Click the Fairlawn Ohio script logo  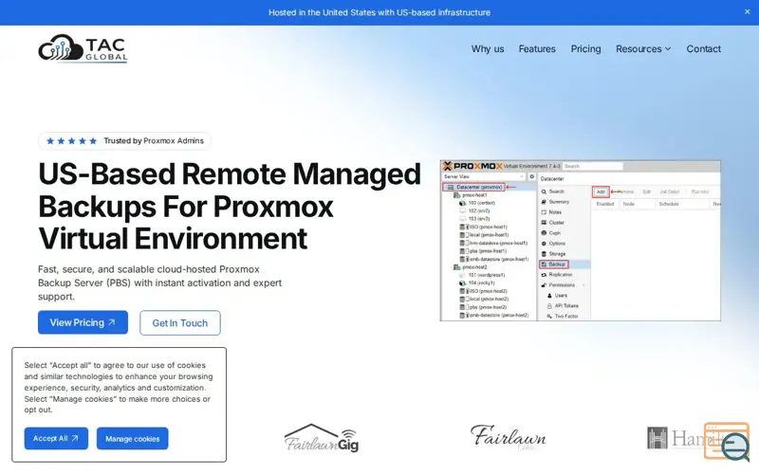click(508, 437)
